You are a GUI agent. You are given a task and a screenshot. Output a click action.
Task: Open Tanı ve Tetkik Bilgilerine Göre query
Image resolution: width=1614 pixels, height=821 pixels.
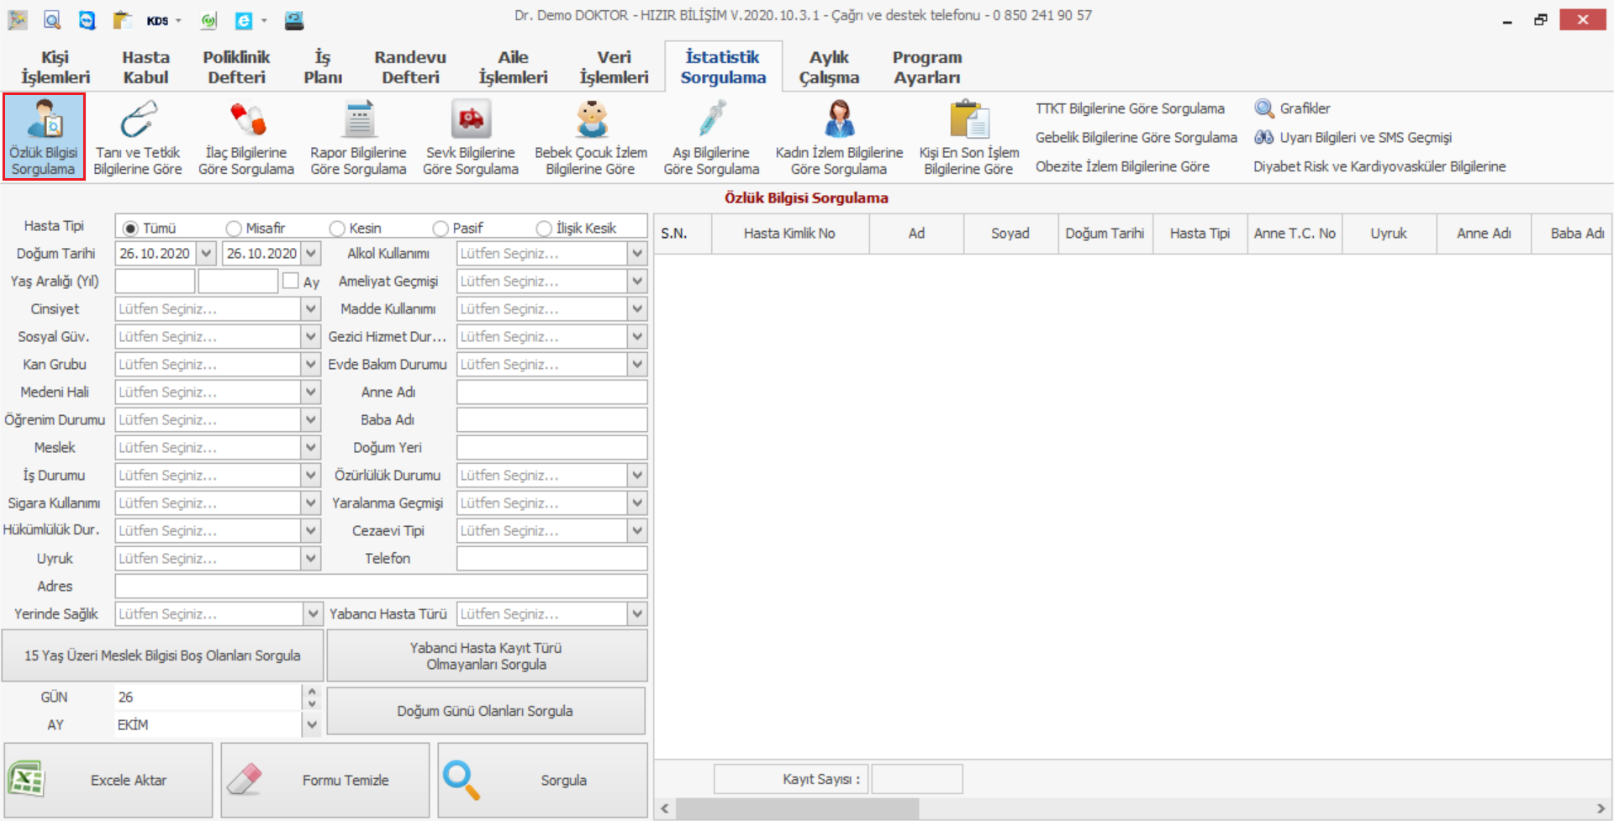coord(138,137)
